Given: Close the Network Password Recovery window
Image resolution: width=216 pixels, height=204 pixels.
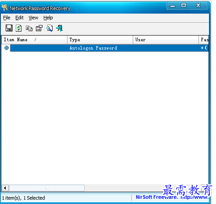Looking at the screenshot, I should (x=198, y=6).
